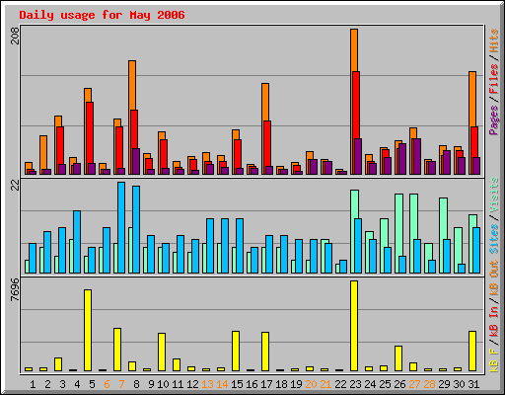Image resolution: width=505 pixels, height=395 pixels.
Task: Click the yellow kB bar for day 10
Action: point(162,353)
